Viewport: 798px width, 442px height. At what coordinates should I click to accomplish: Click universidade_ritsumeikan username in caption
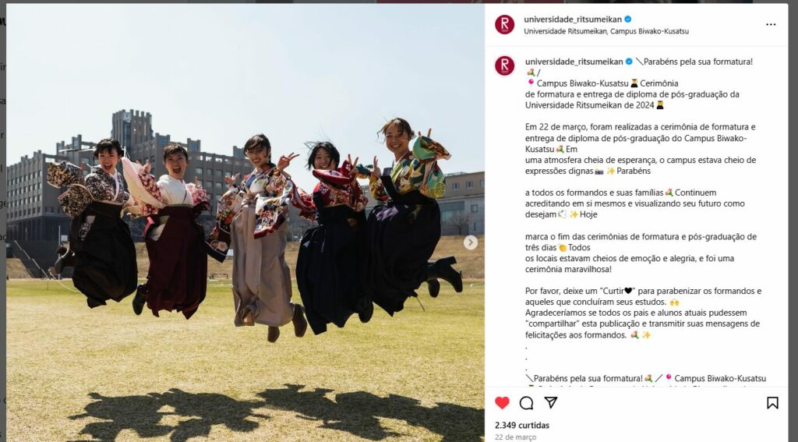(x=574, y=62)
